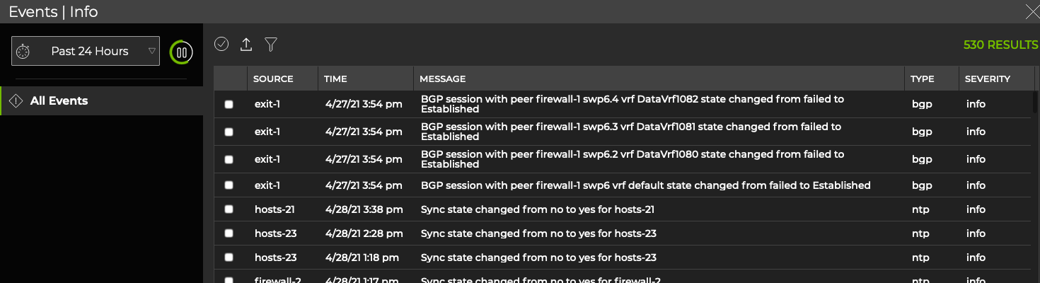The height and width of the screenshot is (283, 1040).
Task: Click the DataVrf1080 BGP session message
Action: point(632,159)
